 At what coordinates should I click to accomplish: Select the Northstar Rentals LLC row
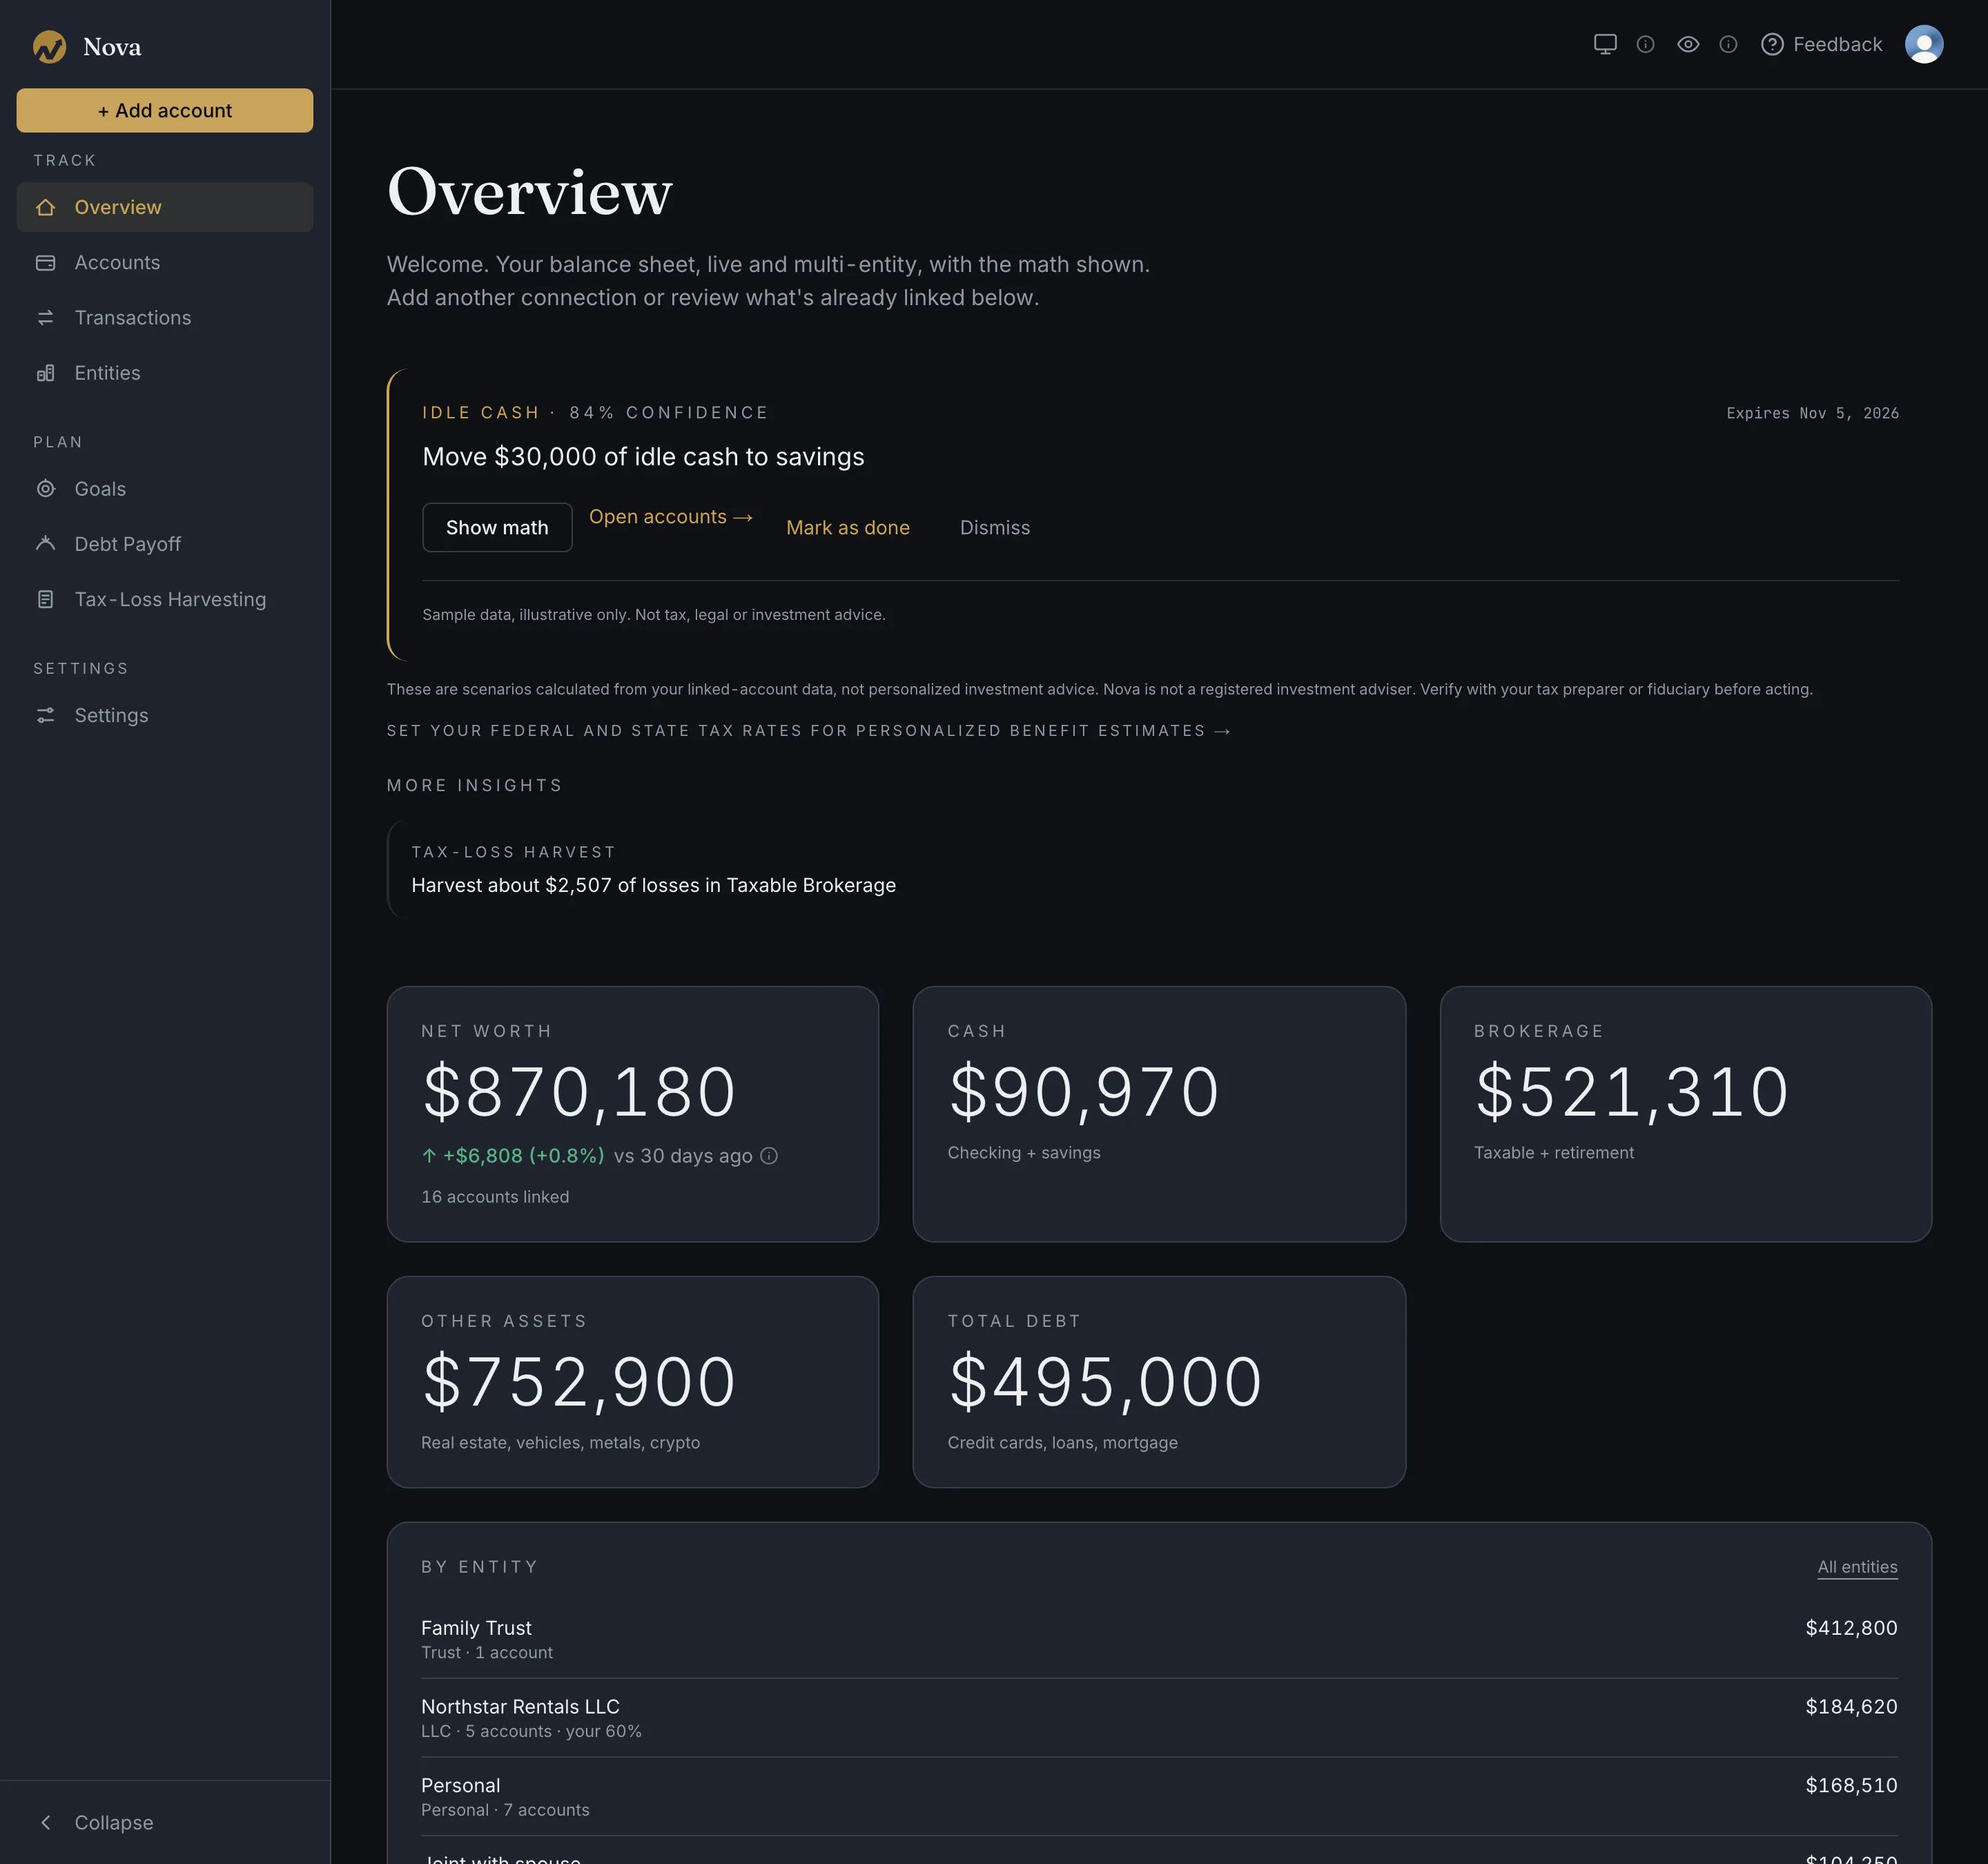pos(1159,1718)
